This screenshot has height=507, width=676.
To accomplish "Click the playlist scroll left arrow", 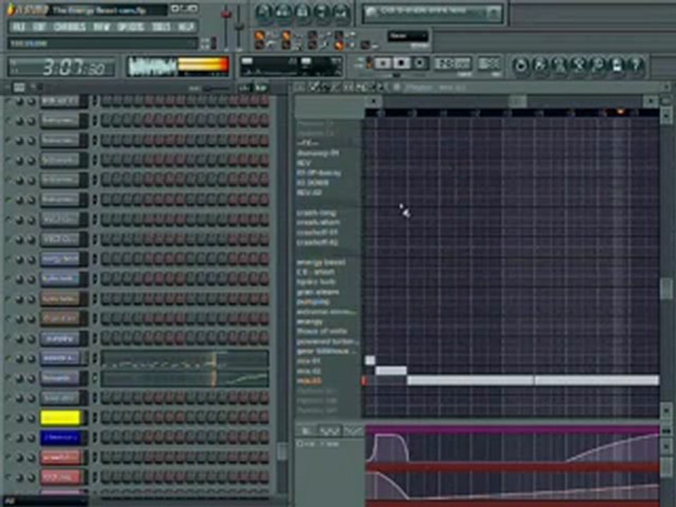I will [373, 101].
